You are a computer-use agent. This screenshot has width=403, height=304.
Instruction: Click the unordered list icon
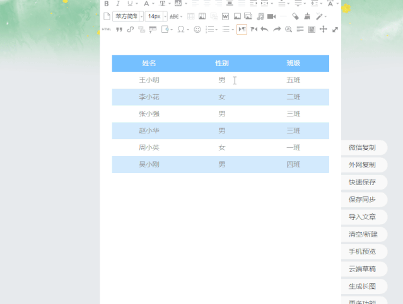tap(226, 29)
